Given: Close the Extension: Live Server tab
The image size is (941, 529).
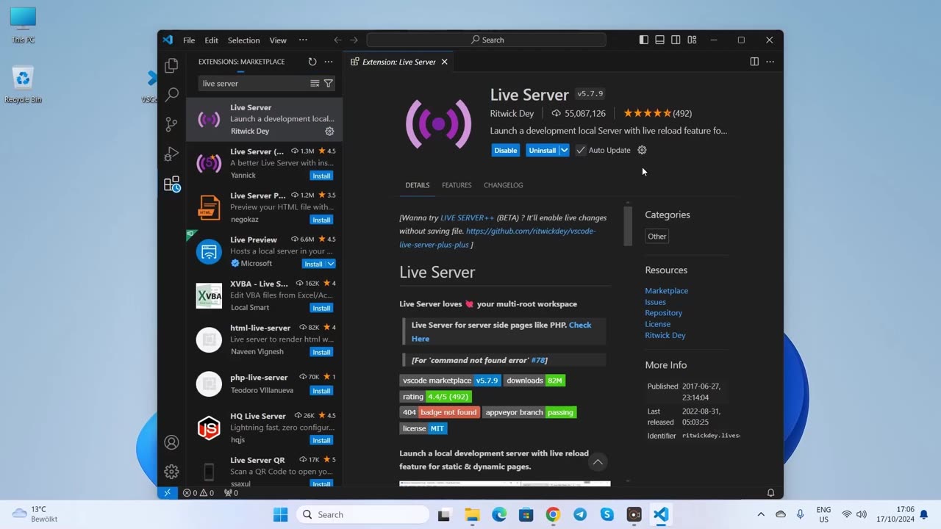Looking at the screenshot, I should coord(444,62).
